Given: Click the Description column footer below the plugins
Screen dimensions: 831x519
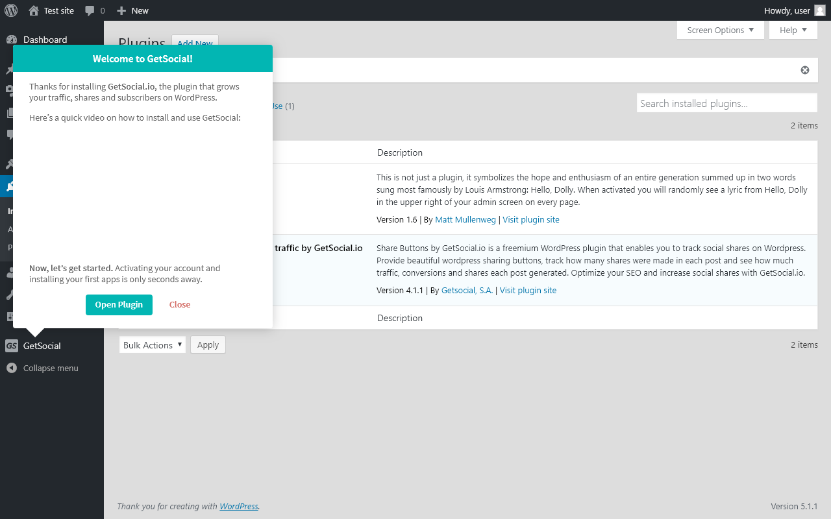Looking at the screenshot, I should click(400, 318).
